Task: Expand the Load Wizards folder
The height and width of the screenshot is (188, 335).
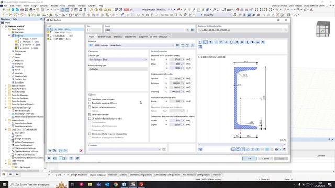Action: click(x=6, y=161)
